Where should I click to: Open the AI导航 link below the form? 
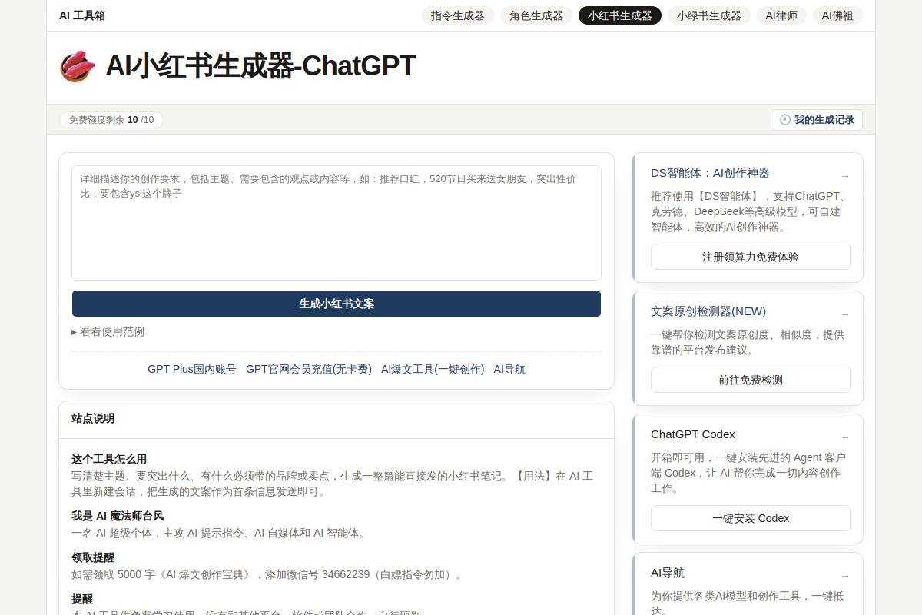[x=509, y=369]
